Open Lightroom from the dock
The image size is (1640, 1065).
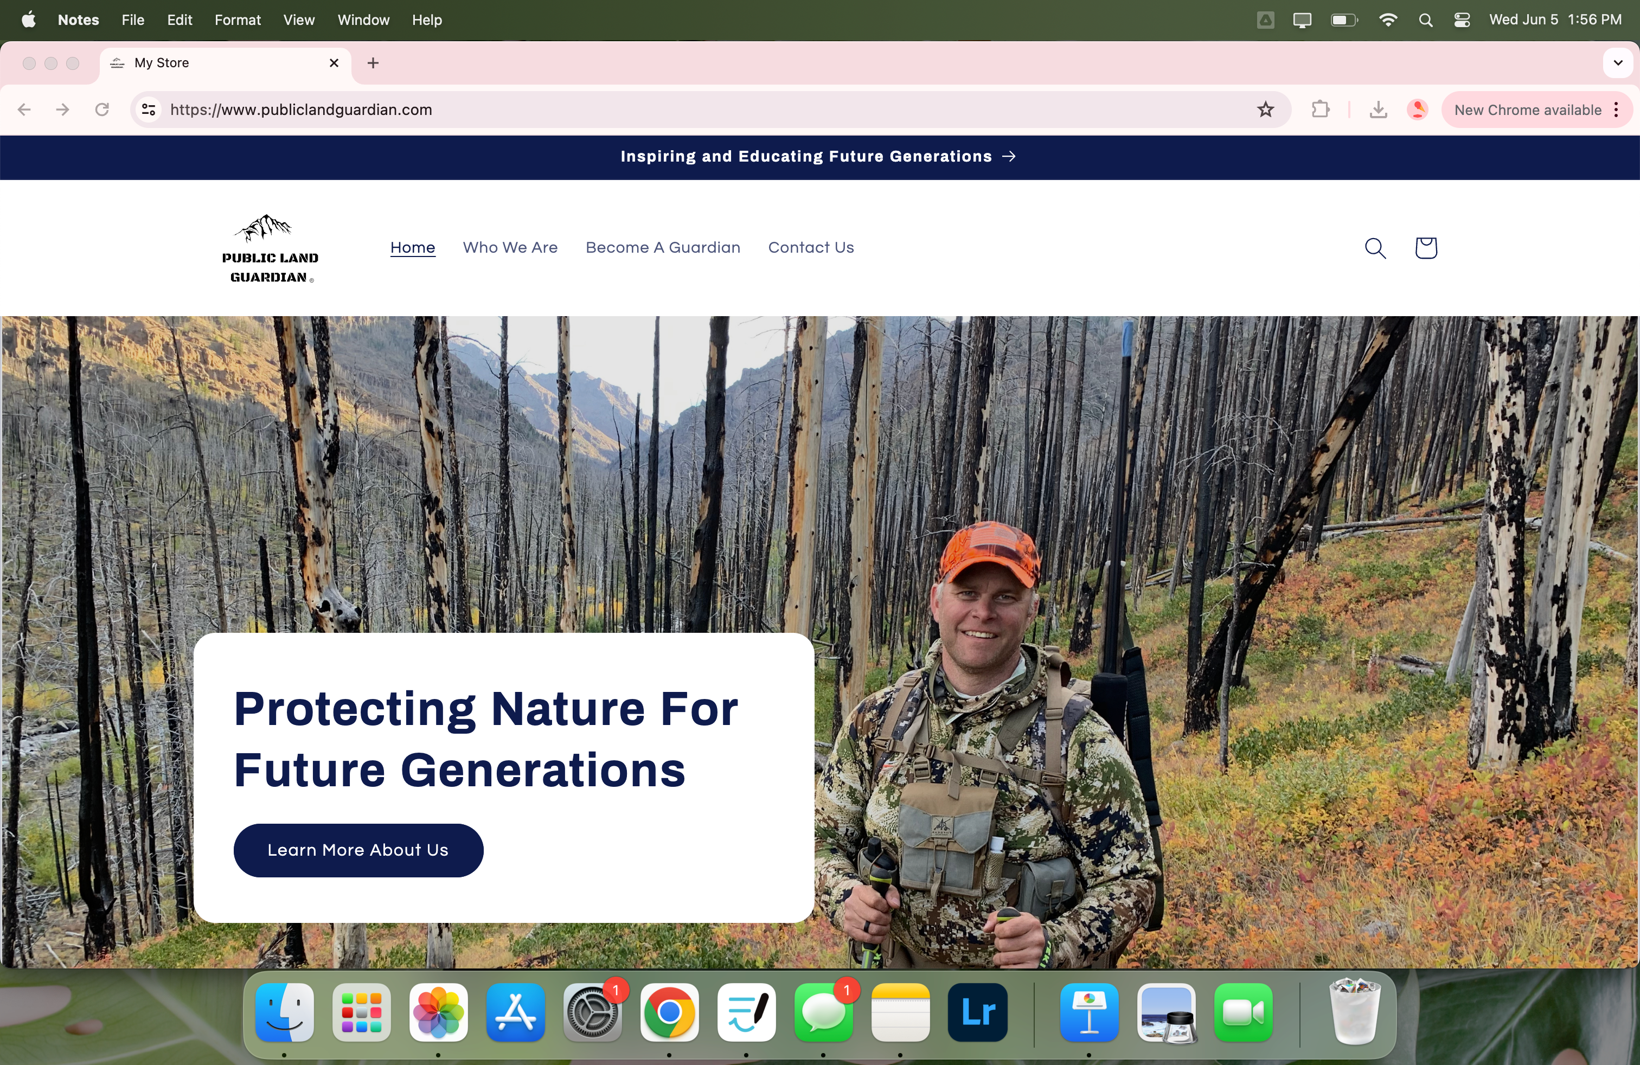[x=977, y=1012]
